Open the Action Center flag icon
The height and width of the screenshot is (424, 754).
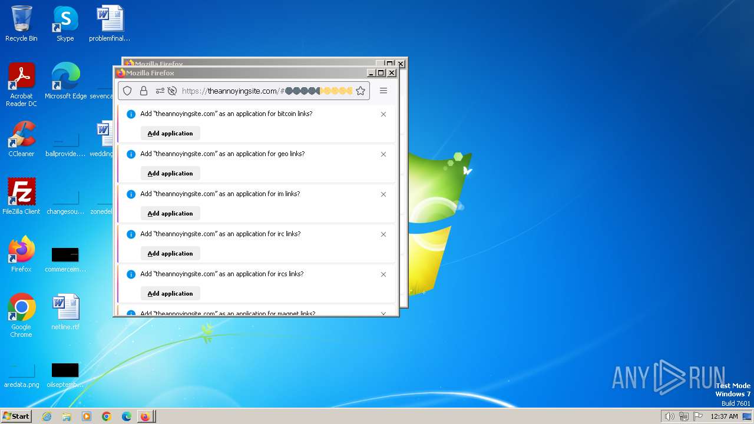[698, 416]
